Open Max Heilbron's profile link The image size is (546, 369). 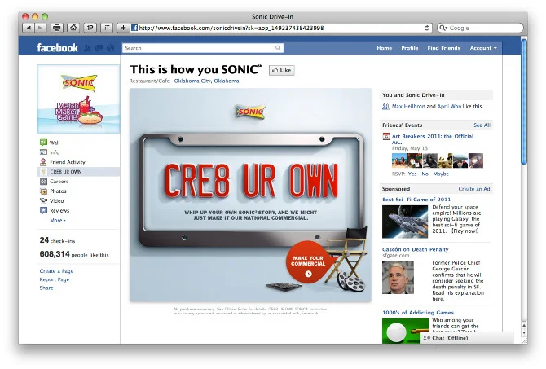click(408, 106)
